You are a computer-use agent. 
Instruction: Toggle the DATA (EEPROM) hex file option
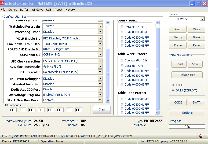click(173, 90)
